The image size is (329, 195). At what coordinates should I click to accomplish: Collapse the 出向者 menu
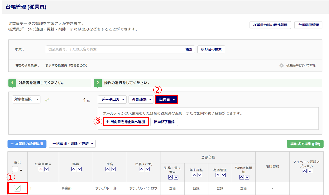[x=166, y=100]
